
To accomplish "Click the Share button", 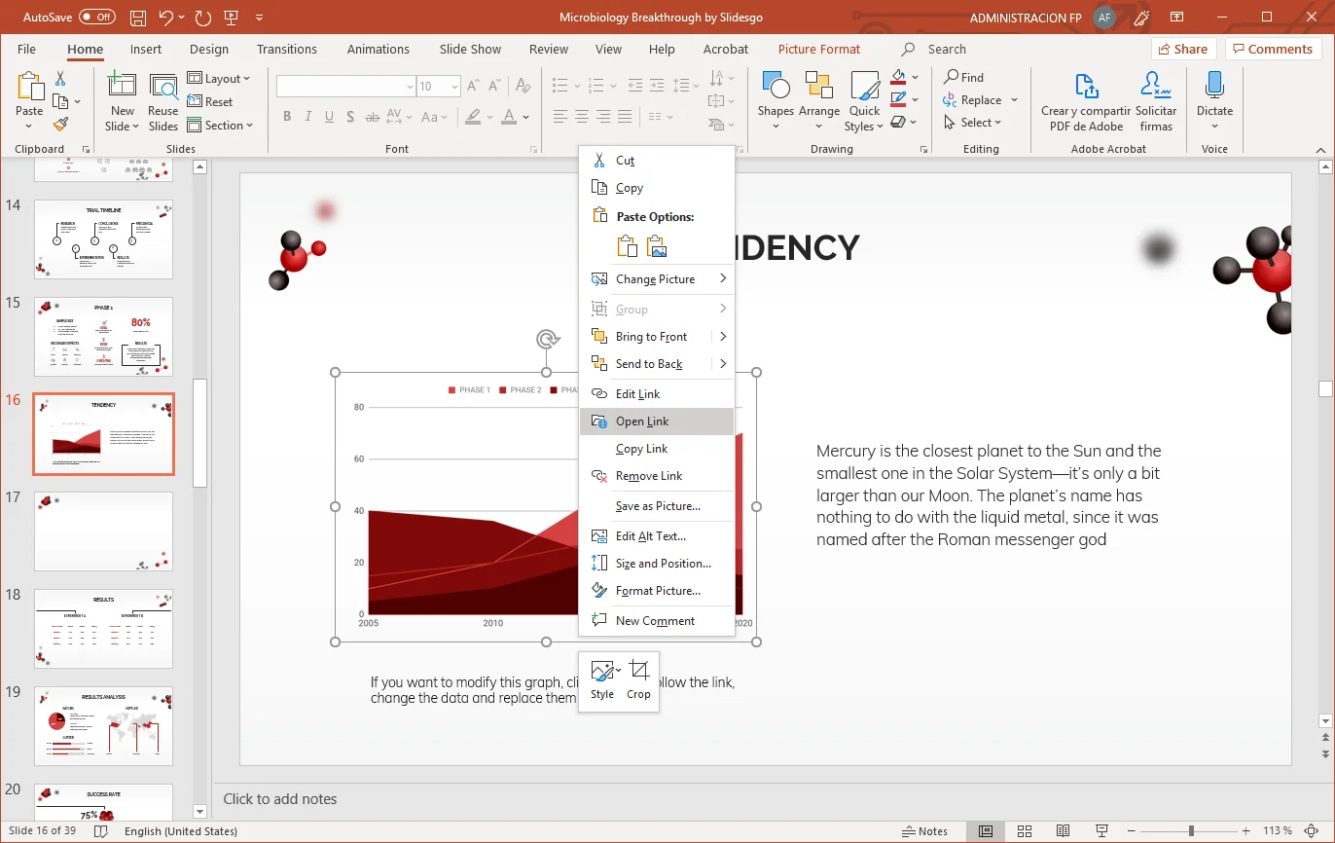I will 1182,50.
